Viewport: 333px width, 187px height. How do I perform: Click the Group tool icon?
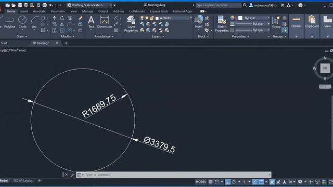click(276, 22)
